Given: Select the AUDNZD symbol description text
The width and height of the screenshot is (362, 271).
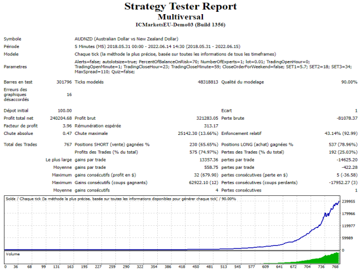Looking at the screenshot, I should click(x=127, y=39).
